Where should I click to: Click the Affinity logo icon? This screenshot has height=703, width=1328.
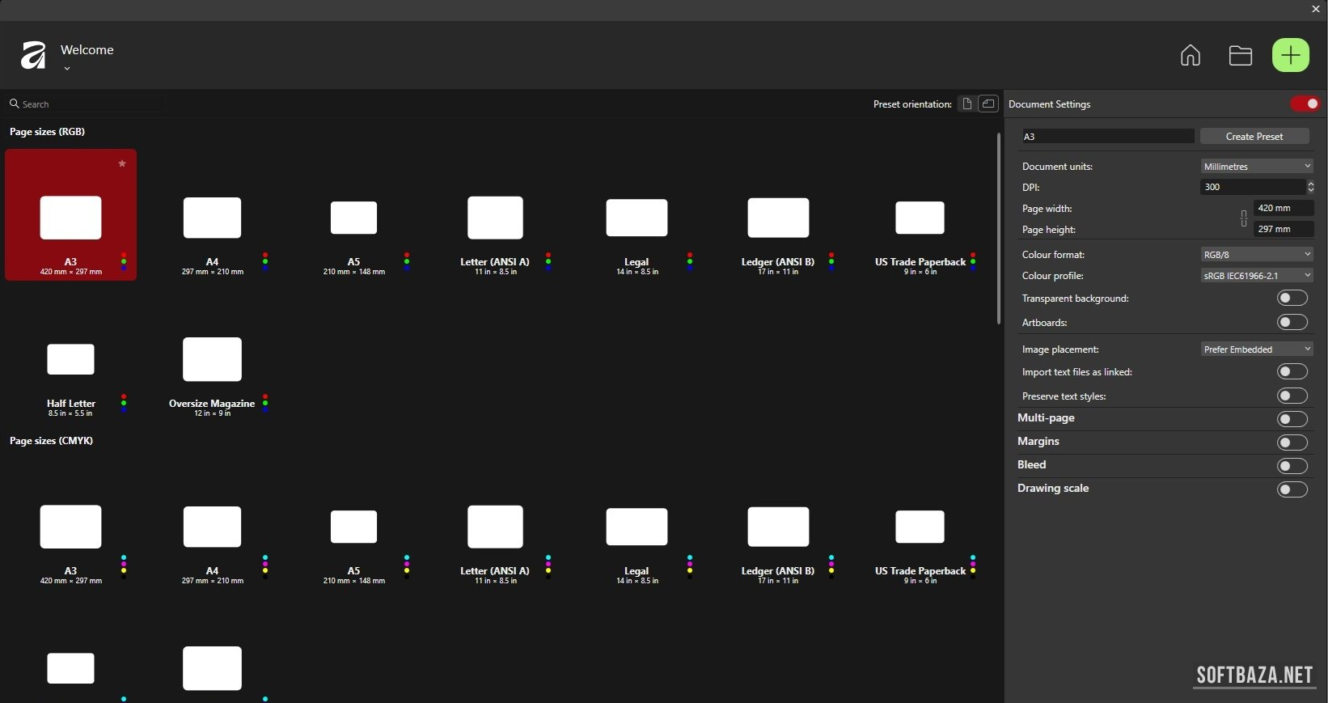tap(33, 55)
